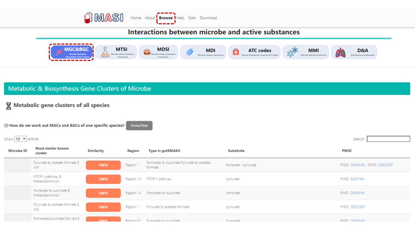Browse ATC codes medical kit button
The image size is (415, 225).
(x=254, y=52)
